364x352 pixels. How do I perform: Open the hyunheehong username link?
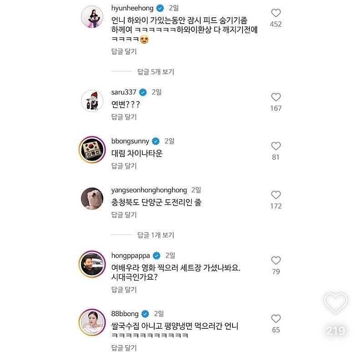[131, 8]
